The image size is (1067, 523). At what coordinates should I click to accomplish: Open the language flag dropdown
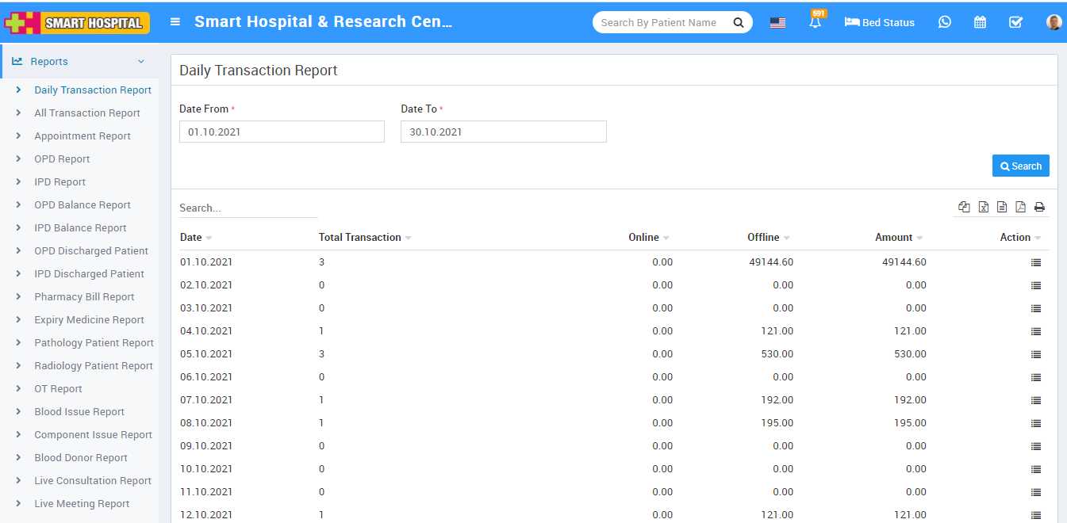777,22
